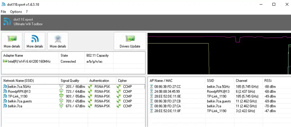Open the Options menu
The image size is (291, 127).
pyautogui.click(x=16, y=12)
